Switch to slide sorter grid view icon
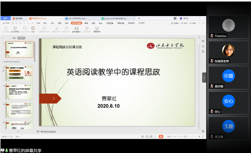The height and width of the screenshot is (153, 251). (x=151, y=136)
